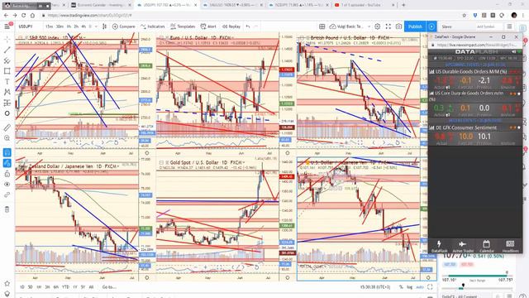The width and height of the screenshot is (529, 298).
Task: Toggle log scale at bottom
Action: 410,287
